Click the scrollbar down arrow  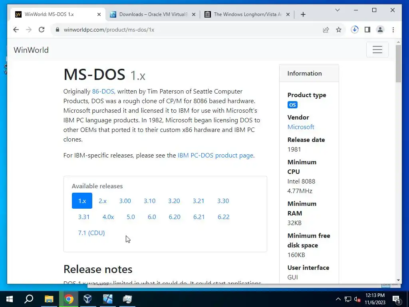point(398,280)
